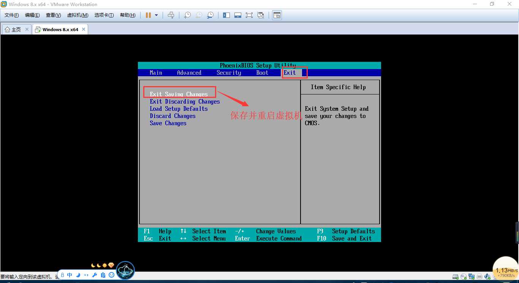Show or hide the library sidebar
The image size is (519, 283).
tap(226, 15)
